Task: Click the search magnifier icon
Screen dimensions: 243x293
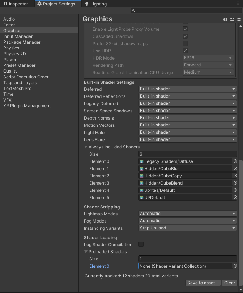Action: pos(133,10)
